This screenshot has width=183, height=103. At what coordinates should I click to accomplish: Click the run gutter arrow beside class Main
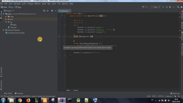(62, 13)
